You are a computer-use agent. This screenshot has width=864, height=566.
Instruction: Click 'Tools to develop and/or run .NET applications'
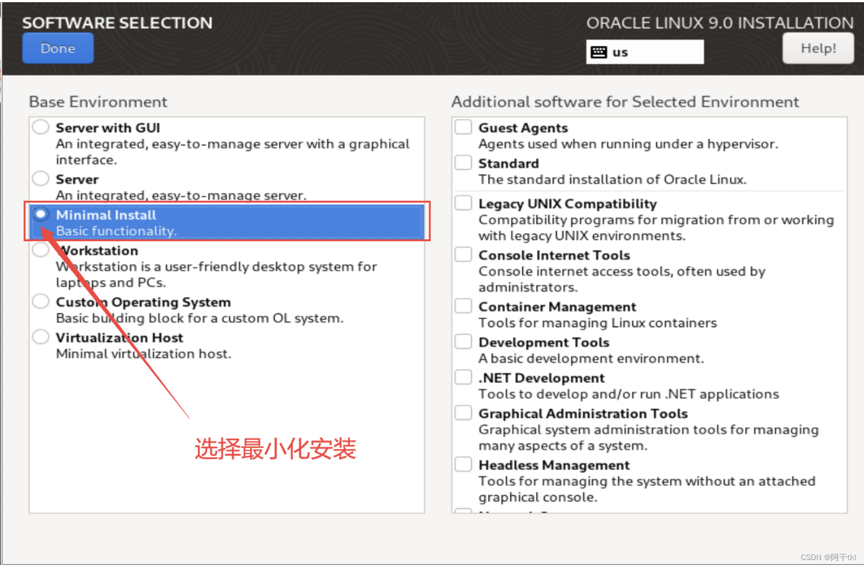click(x=629, y=394)
